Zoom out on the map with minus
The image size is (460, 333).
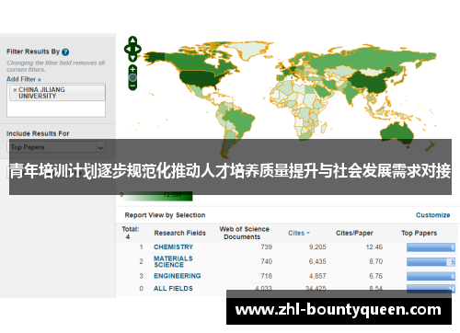132,86
